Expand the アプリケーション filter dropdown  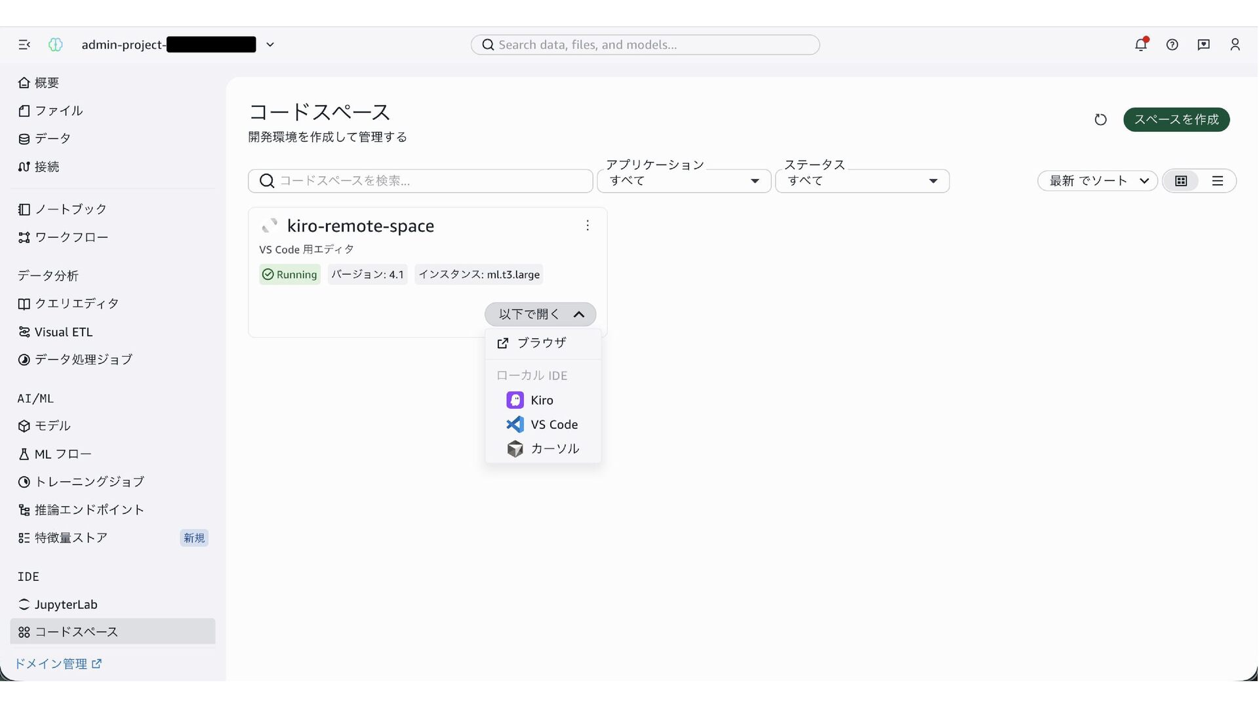[684, 181]
